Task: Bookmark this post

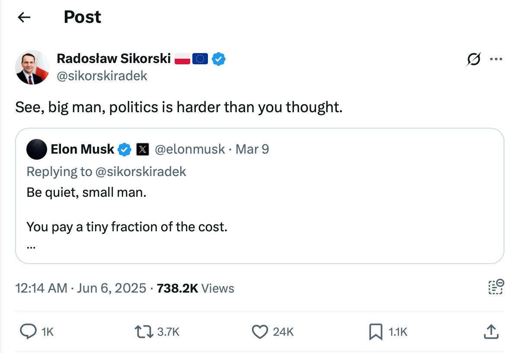Action: pos(375,331)
